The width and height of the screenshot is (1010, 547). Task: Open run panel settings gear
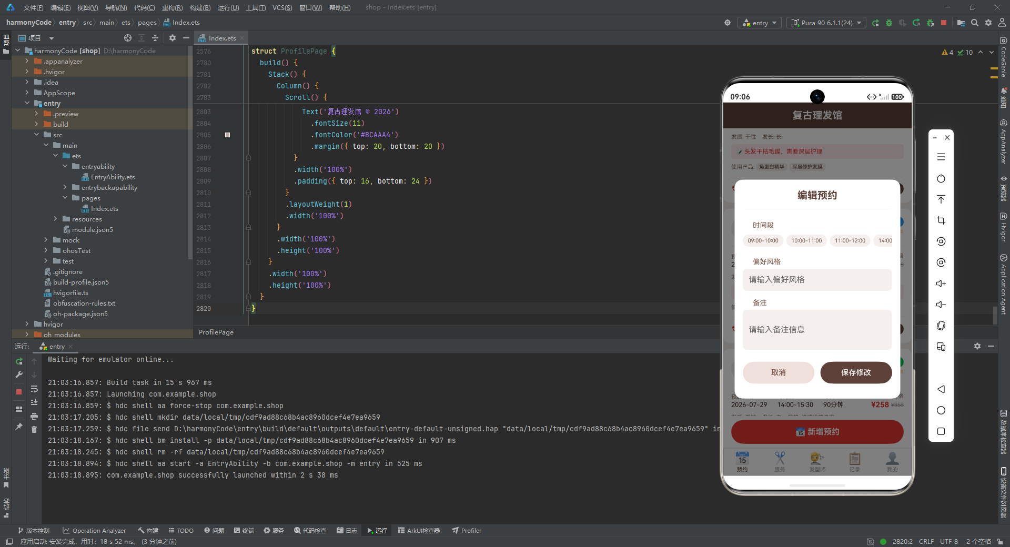coord(977,346)
